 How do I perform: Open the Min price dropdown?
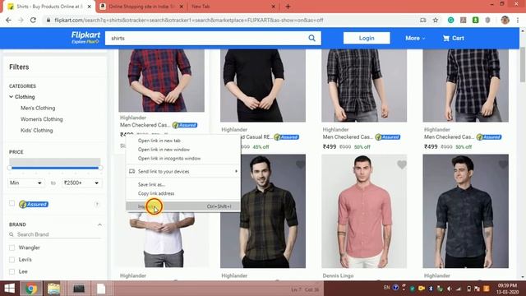click(x=25, y=183)
